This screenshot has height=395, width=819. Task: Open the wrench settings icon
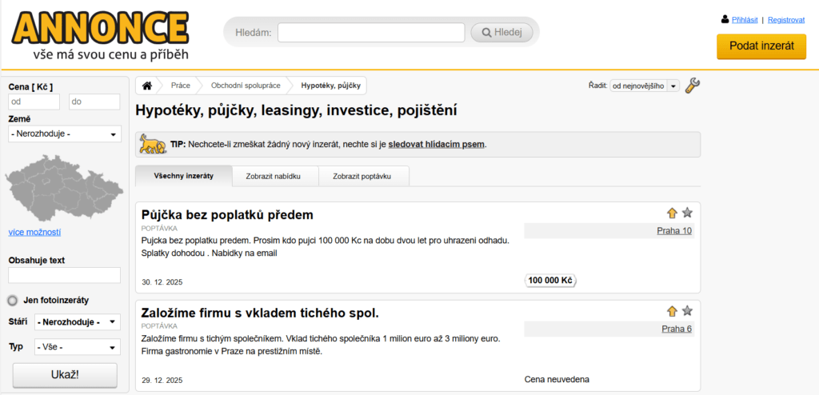tap(693, 86)
